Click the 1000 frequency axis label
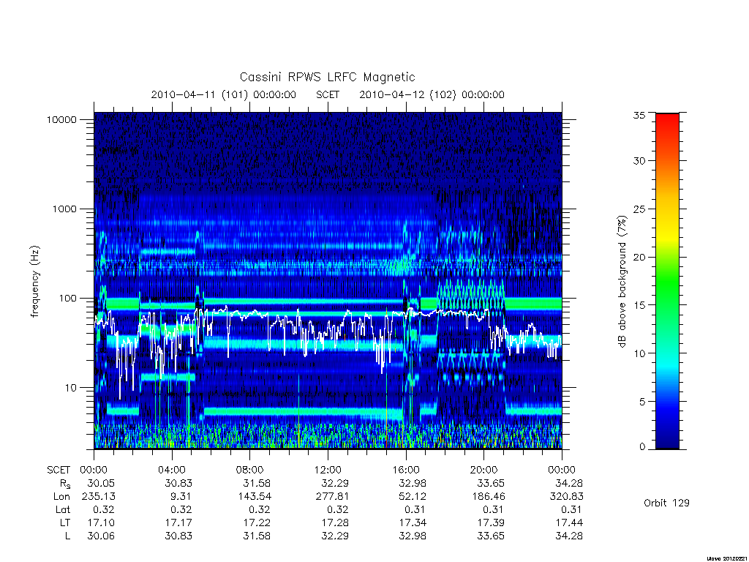 click(64, 209)
